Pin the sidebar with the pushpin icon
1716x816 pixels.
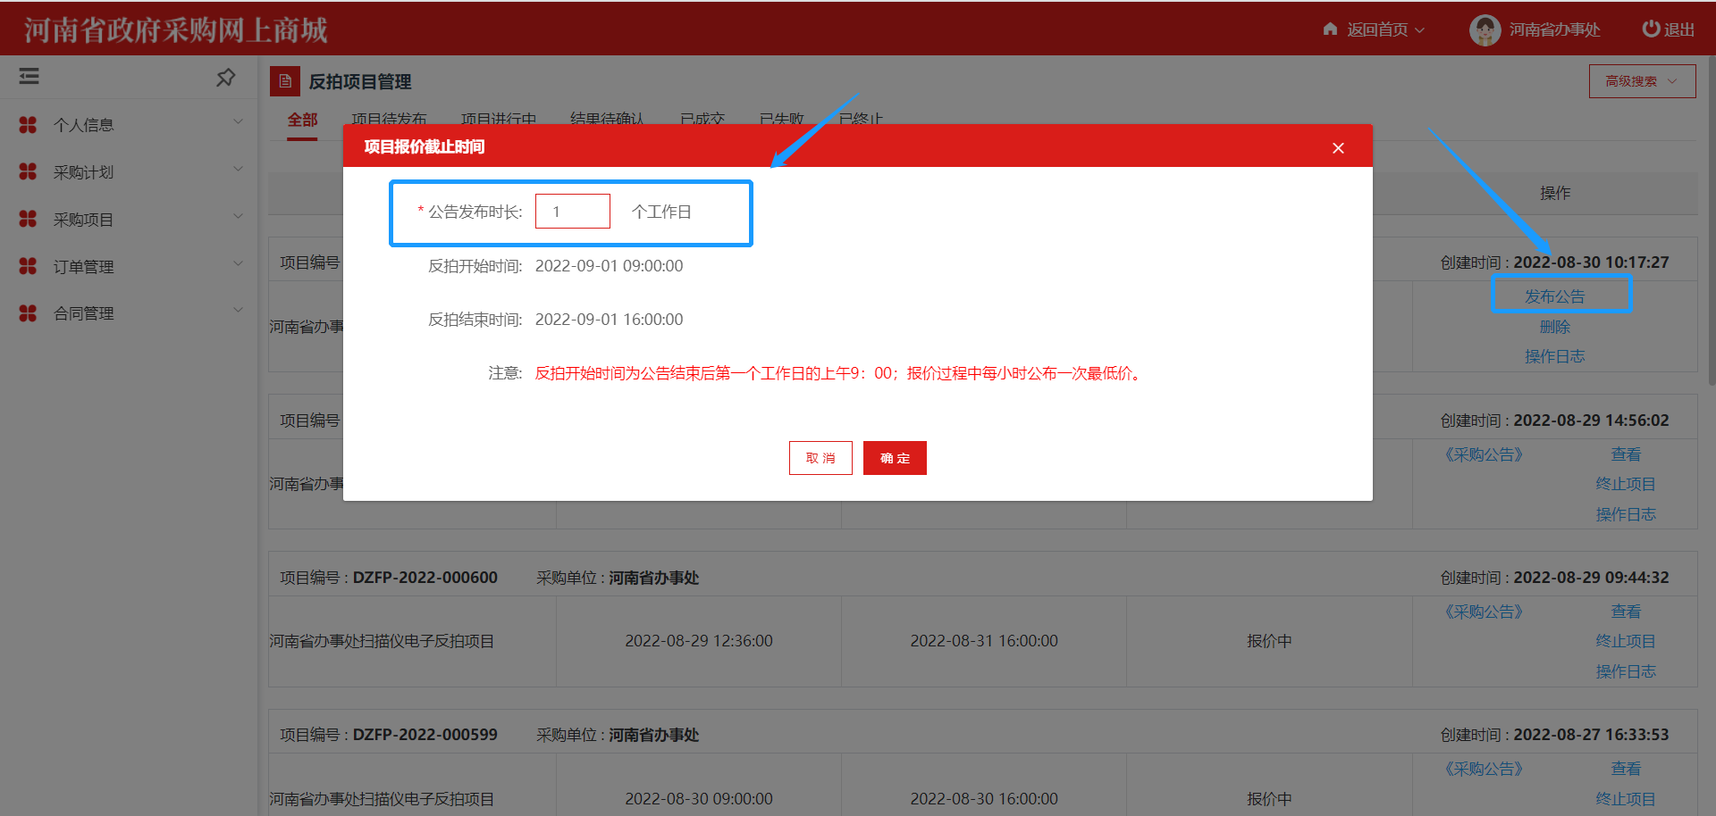pyautogui.click(x=225, y=78)
